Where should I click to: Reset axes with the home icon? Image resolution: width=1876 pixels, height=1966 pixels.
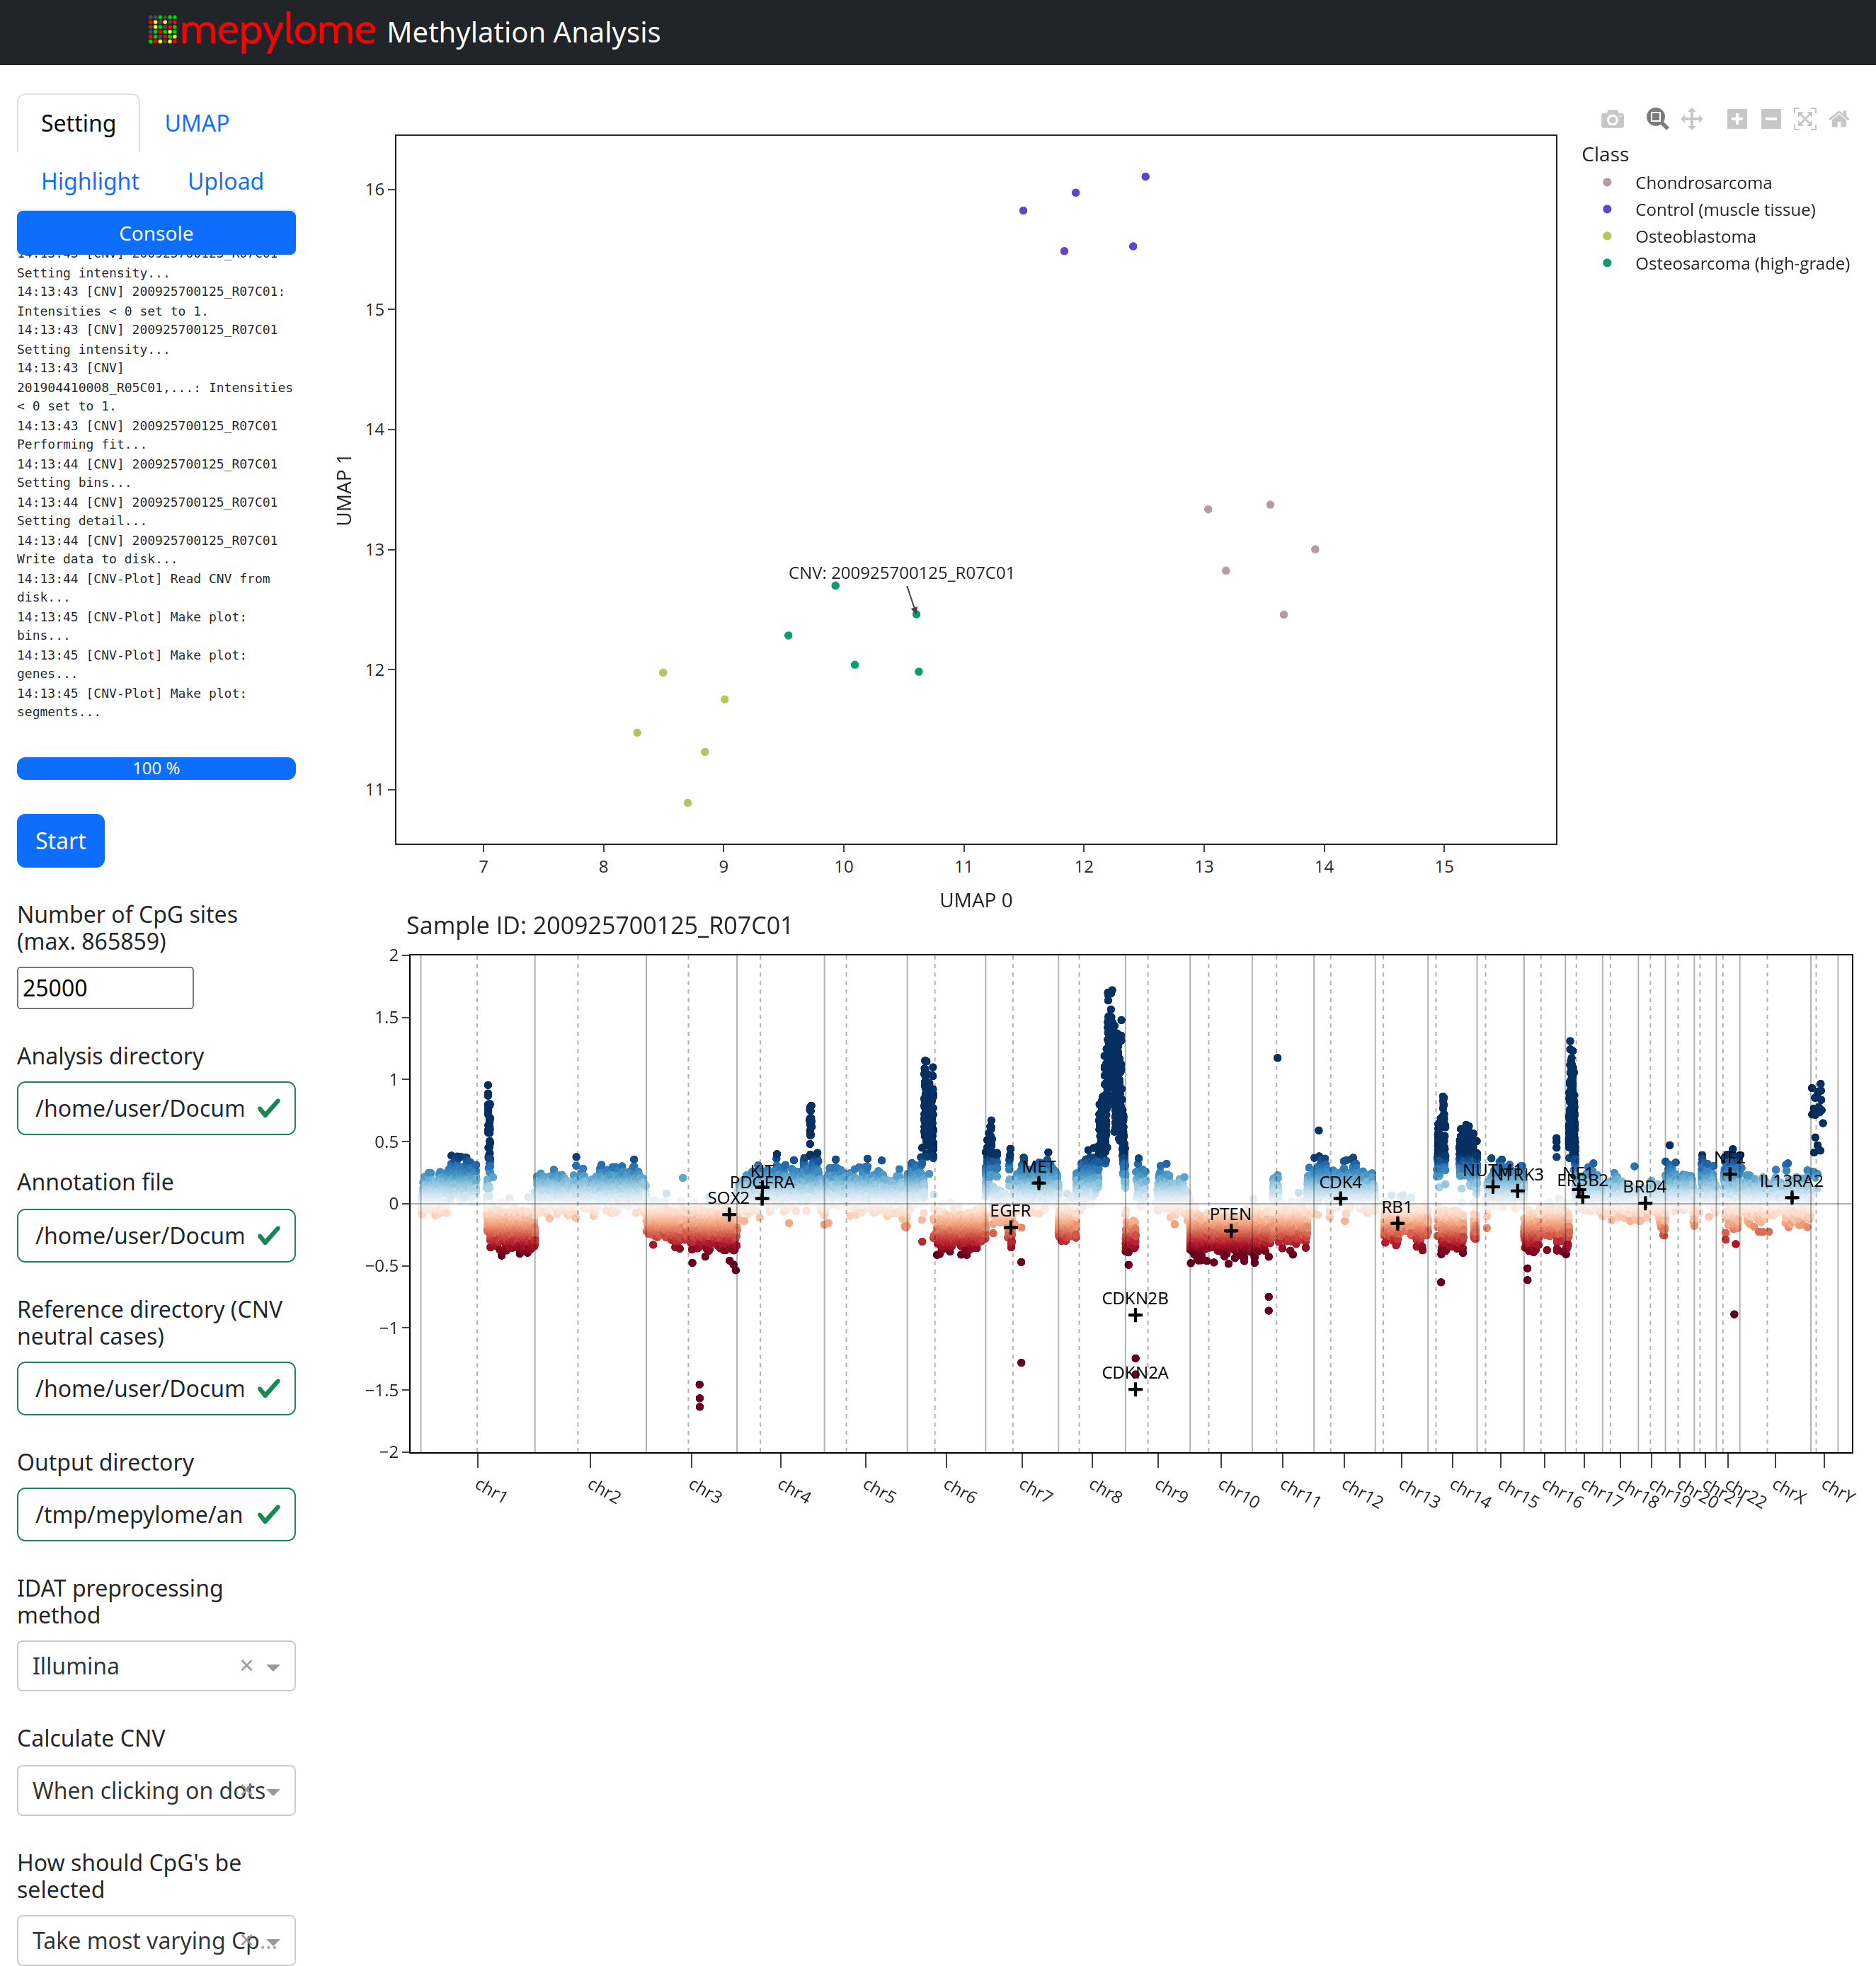click(x=1838, y=120)
